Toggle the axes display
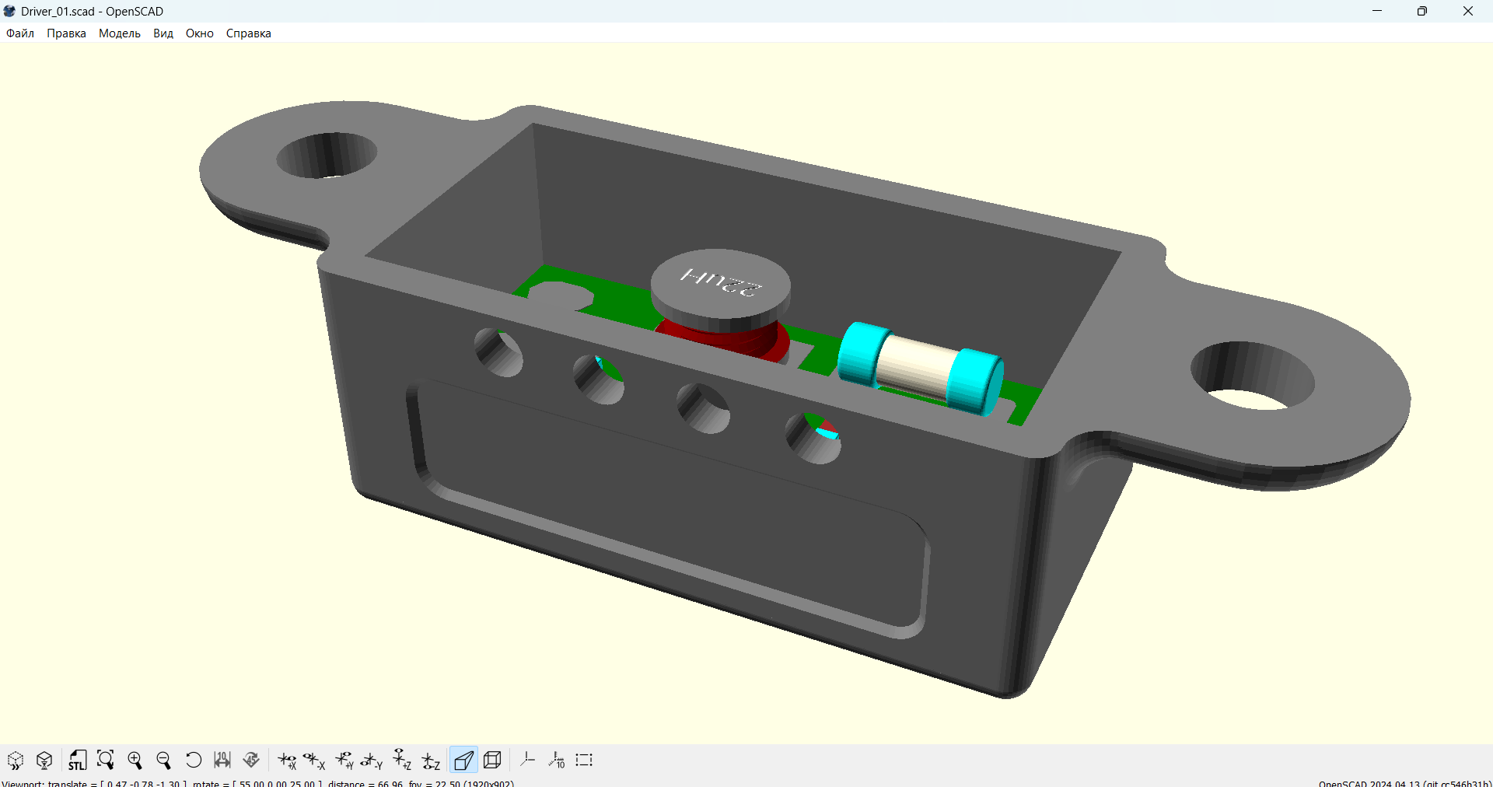 [528, 760]
